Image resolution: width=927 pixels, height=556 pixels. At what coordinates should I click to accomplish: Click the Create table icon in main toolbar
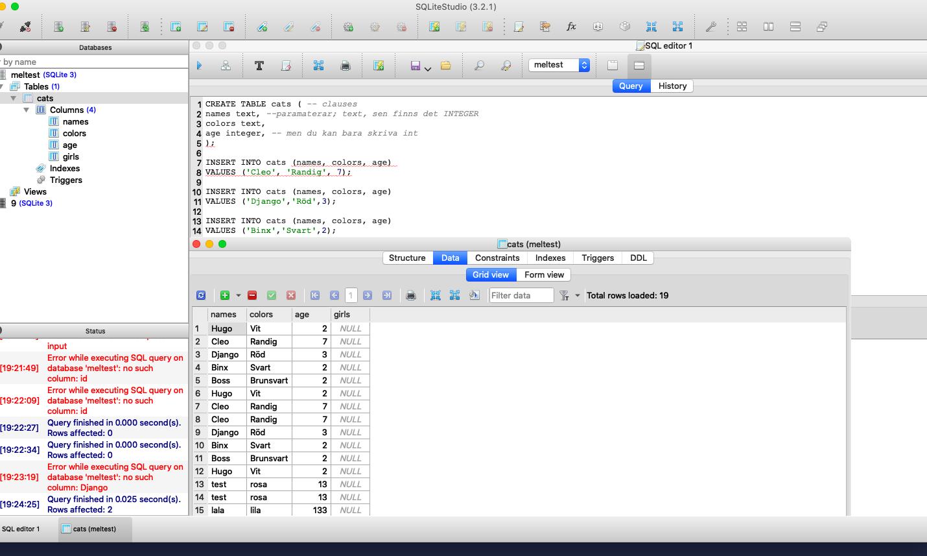176,27
